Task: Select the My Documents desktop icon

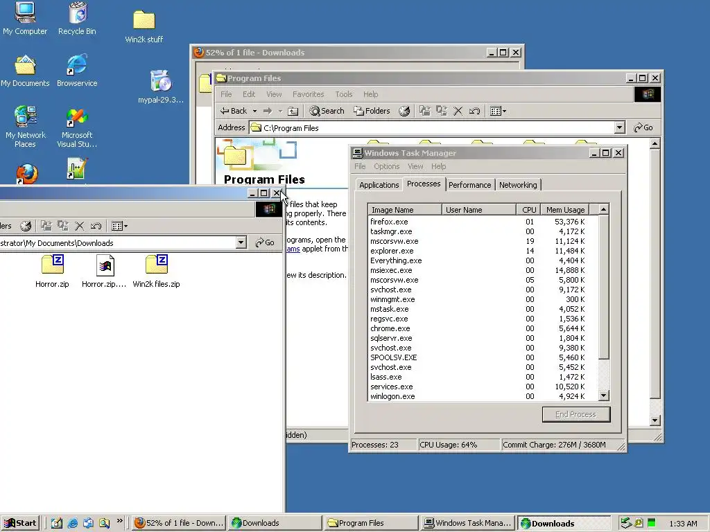Action: (x=25, y=71)
